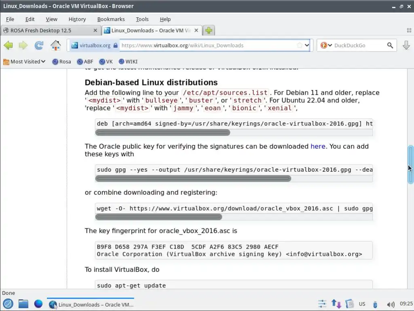Go forward with the right arrow icon
Image resolution: width=414 pixels, height=311 pixels.
click(x=23, y=45)
